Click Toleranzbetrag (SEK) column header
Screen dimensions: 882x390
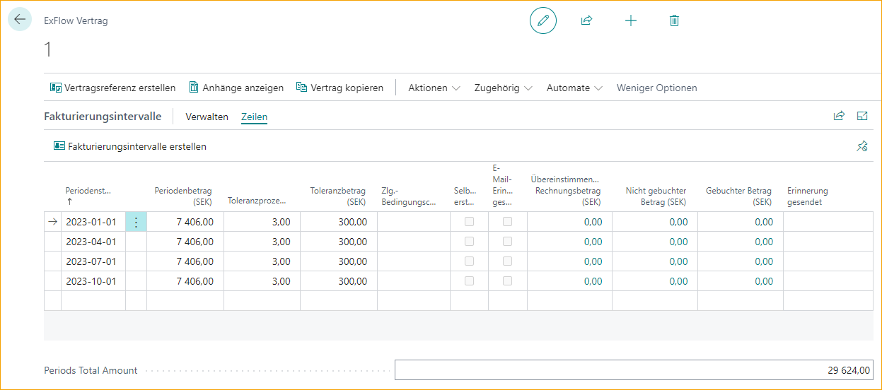point(337,196)
